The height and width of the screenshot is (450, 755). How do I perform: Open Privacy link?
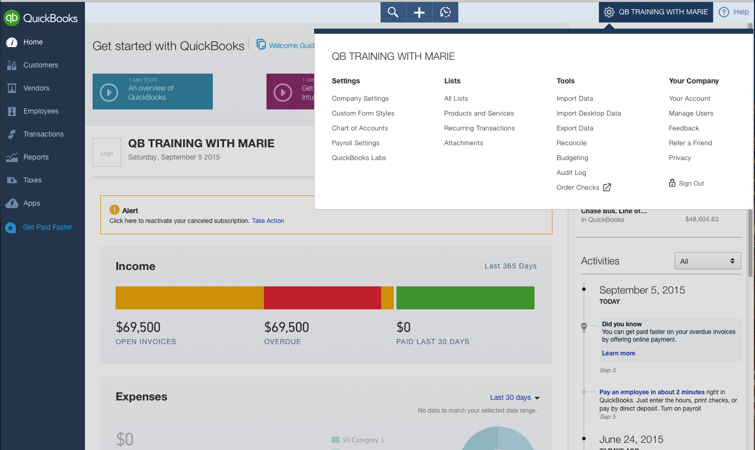point(680,158)
